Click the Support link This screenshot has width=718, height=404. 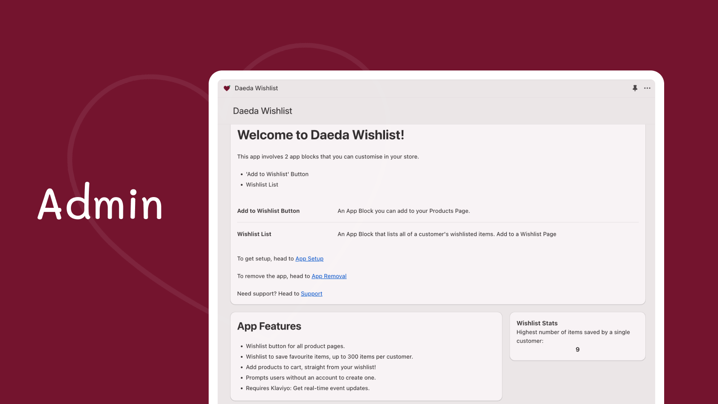click(x=311, y=294)
